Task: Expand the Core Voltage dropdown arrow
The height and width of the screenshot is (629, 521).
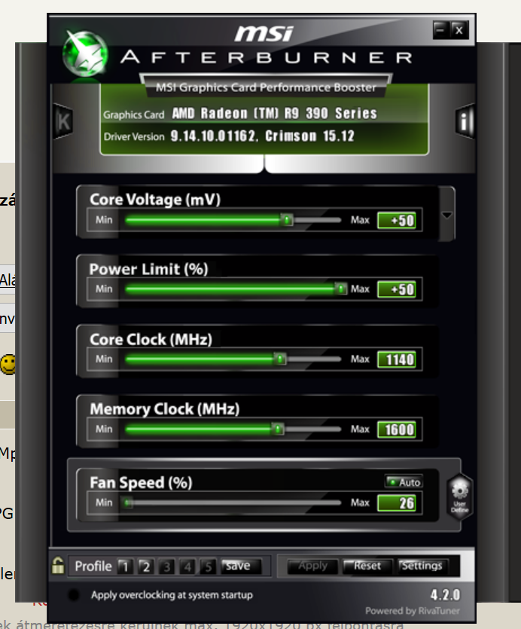Action: [446, 215]
